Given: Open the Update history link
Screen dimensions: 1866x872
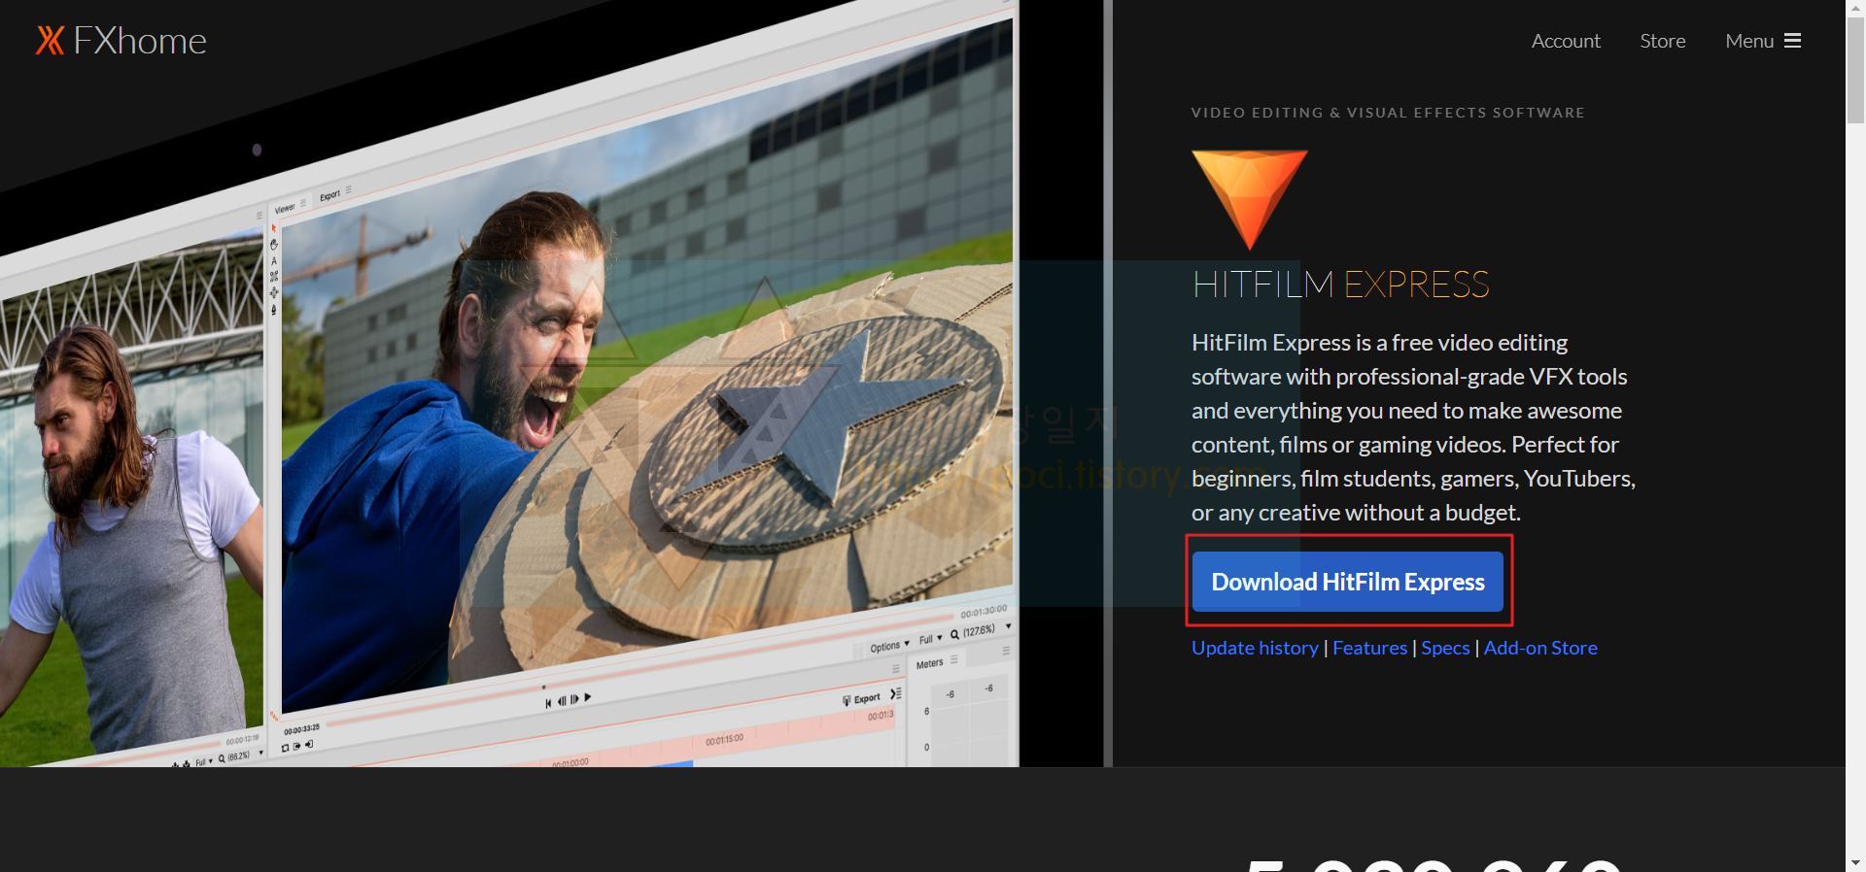Looking at the screenshot, I should pyautogui.click(x=1255, y=648).
